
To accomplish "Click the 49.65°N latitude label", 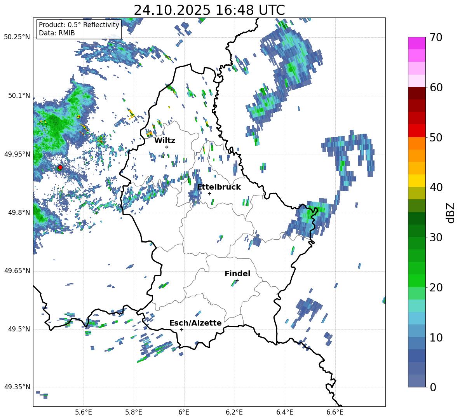I will 17,271.
